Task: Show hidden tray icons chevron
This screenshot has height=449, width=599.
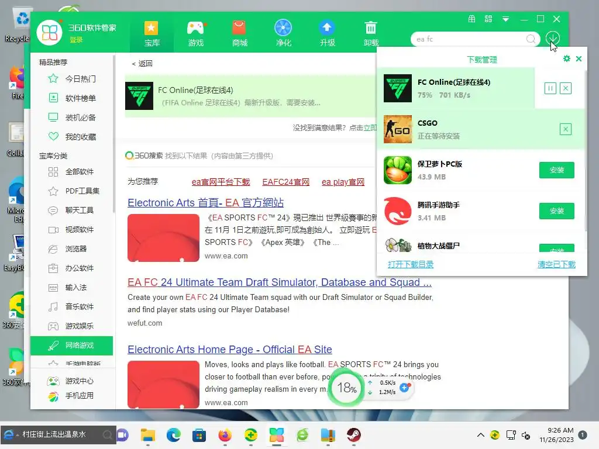Action: point(481,435)
